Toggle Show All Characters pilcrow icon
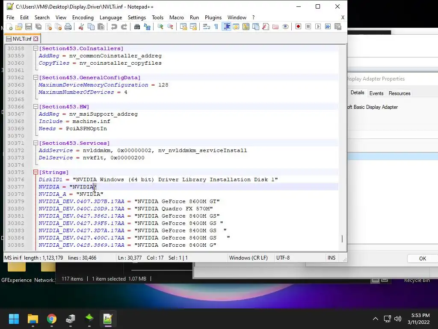The width and height of the screenshot is (438, 329). click(x=216, y=27)
